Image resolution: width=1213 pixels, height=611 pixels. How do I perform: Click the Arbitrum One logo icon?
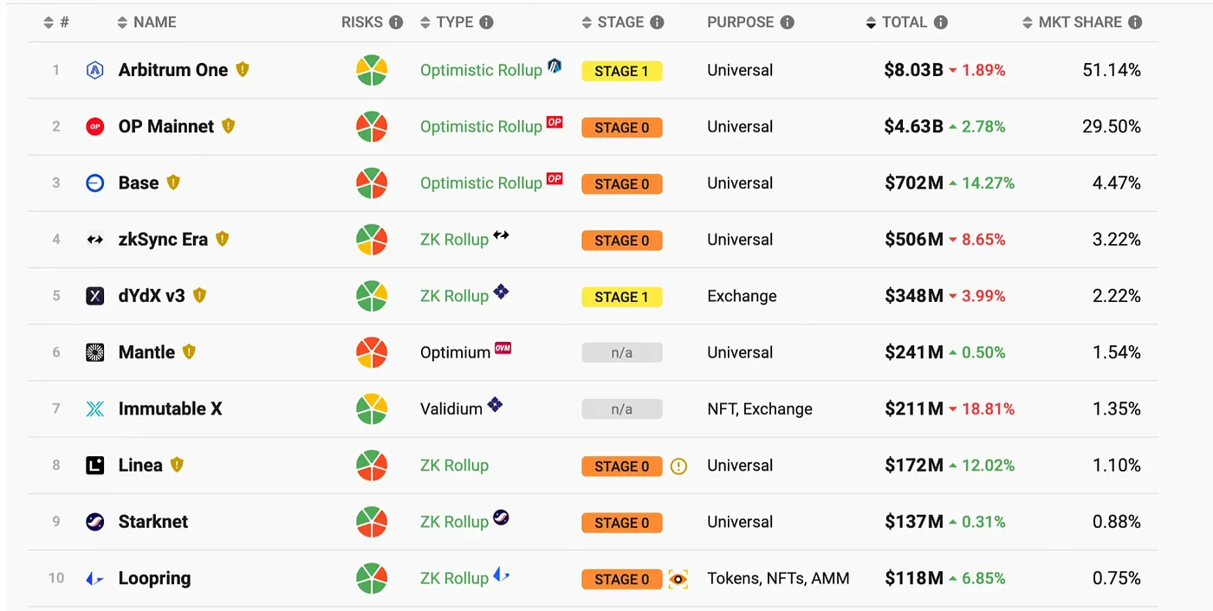(95, 71)
